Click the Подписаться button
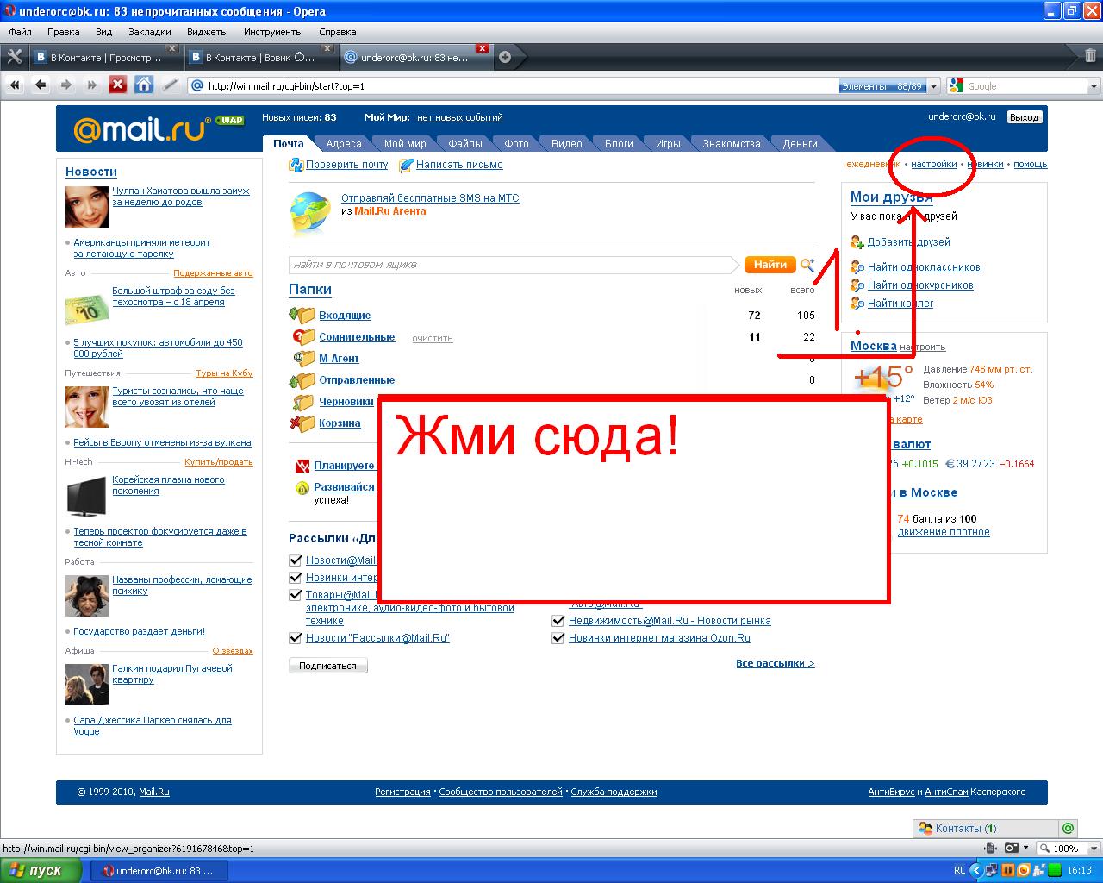 (327, 666)
